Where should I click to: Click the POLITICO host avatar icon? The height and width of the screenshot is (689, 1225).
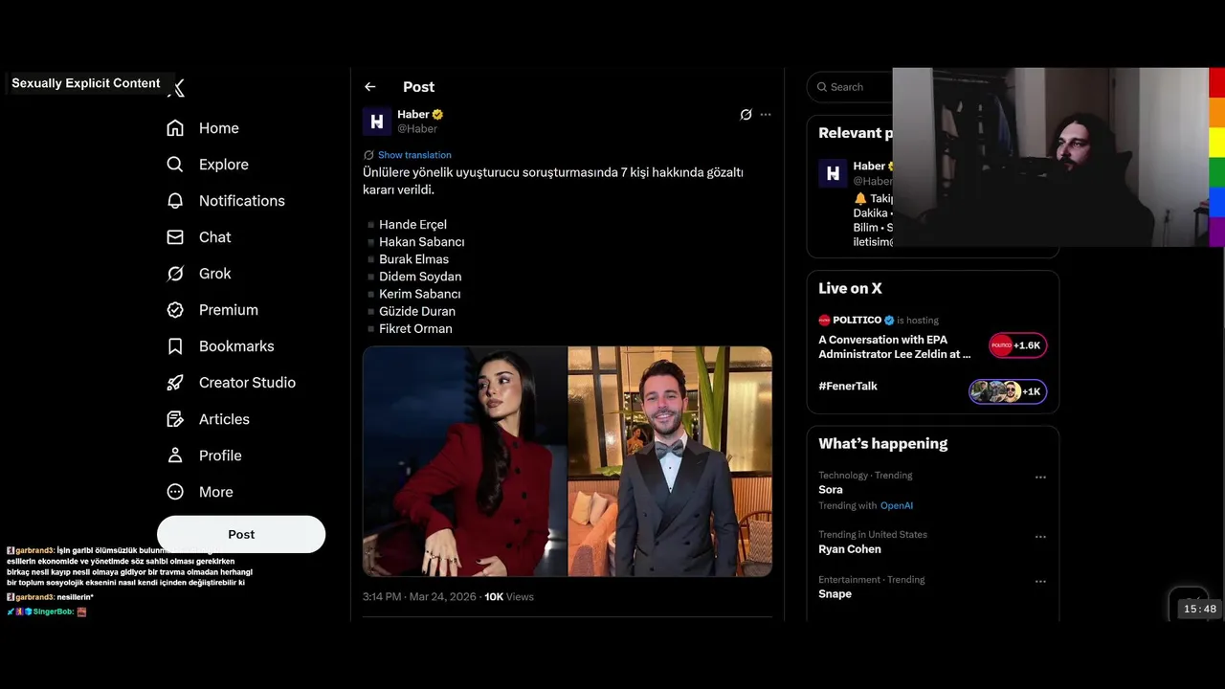point(824,321)
